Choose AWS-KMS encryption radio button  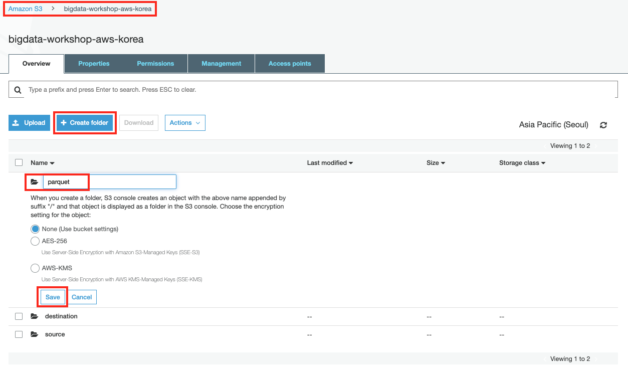(35, 268)
